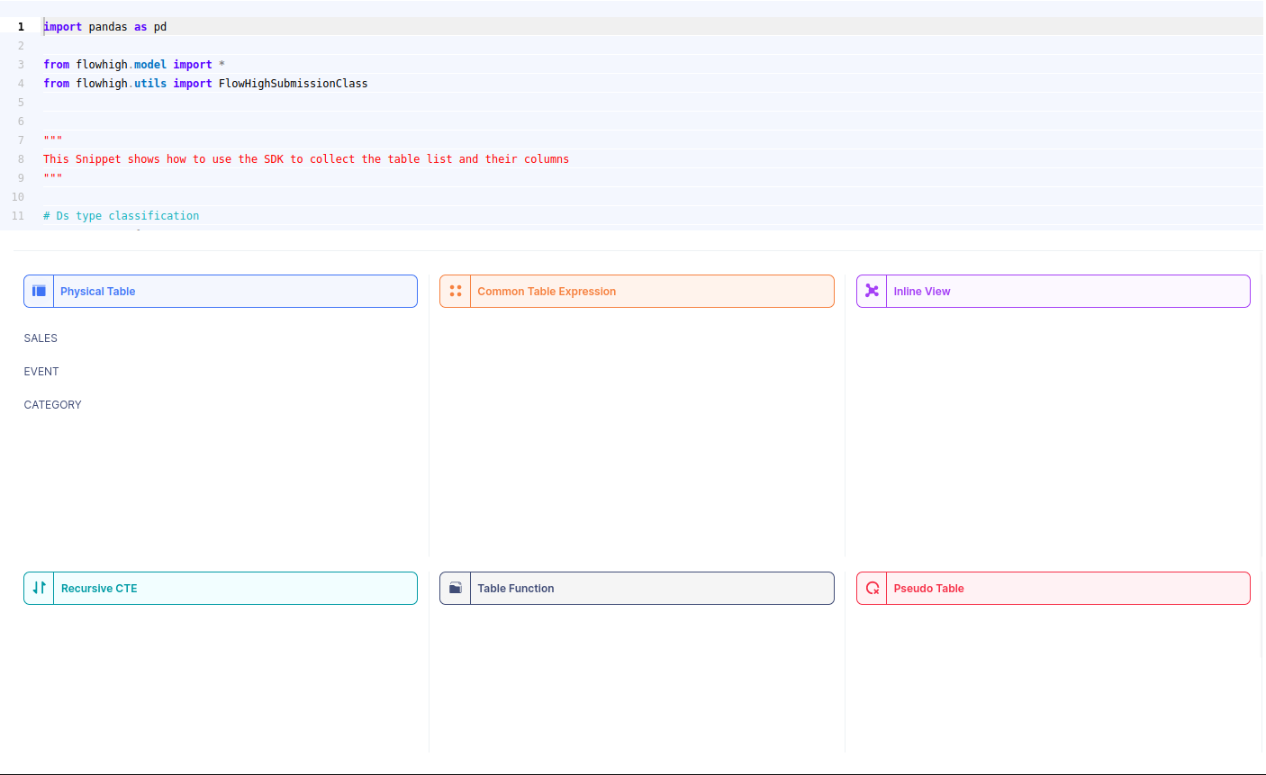Click the Table Function icon
Screen dimensions: 1266x775
(x=456, y=588)
